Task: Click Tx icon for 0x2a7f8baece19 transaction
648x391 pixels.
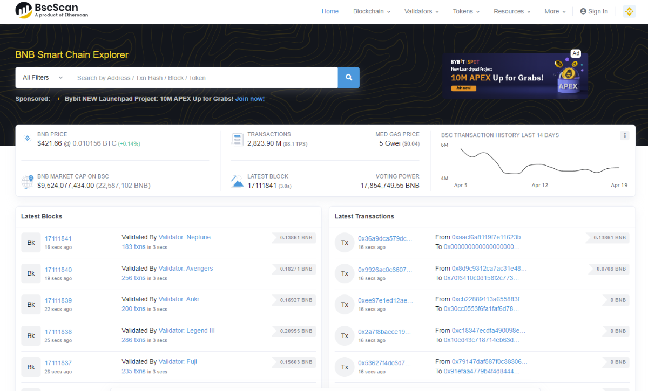Action: pyautogui.click(x=345, y=336)
